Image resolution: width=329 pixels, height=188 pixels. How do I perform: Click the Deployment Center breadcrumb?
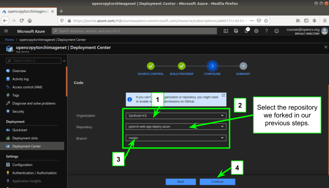tap(53, 39)
